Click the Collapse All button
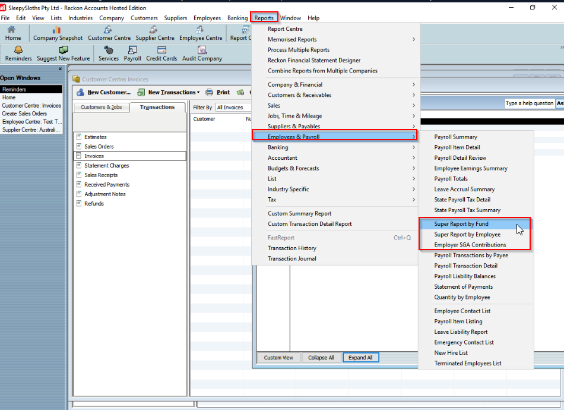Image resolution: width=564 pixels, height=410 pixels. [321, 358]
